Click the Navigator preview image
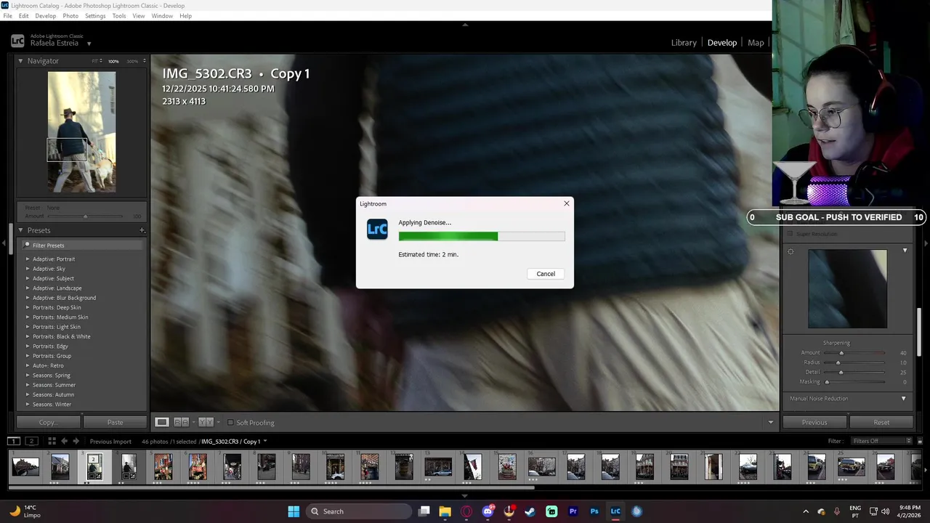This screenshot has width=930, height=523. coord(81,131)
